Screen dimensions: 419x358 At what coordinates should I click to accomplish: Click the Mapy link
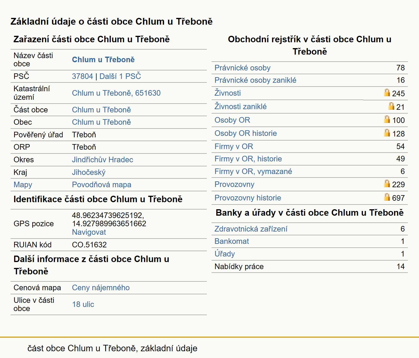click(x=23, y=185)
